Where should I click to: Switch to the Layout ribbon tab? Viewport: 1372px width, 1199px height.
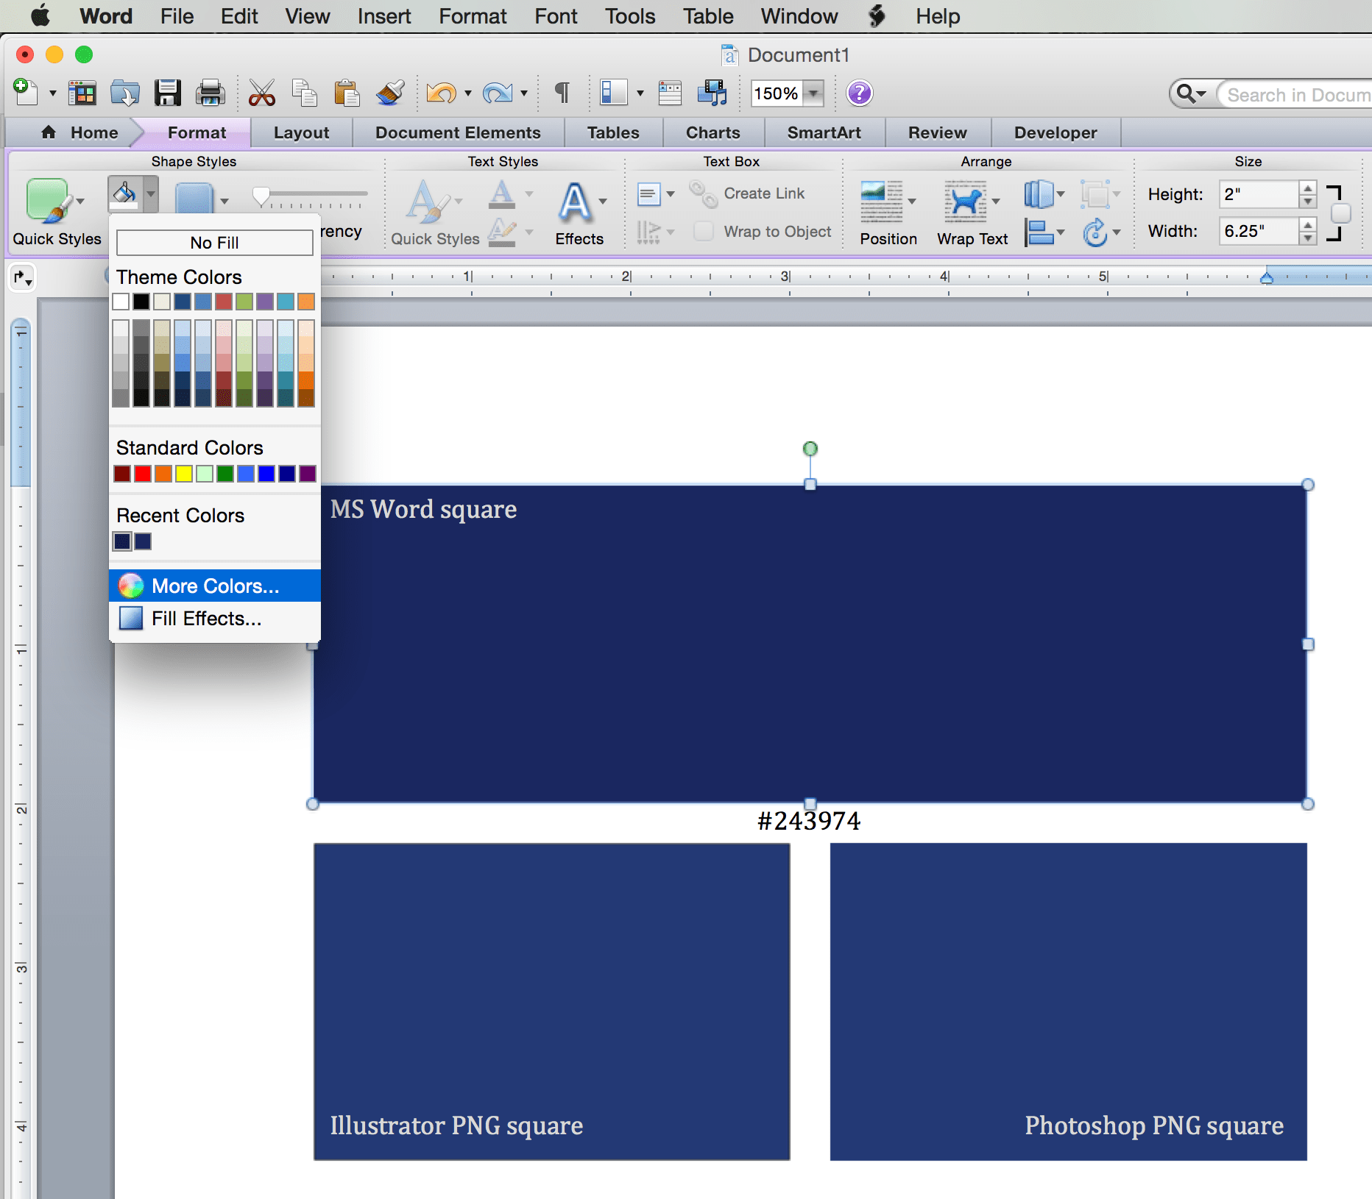point(301,132)
